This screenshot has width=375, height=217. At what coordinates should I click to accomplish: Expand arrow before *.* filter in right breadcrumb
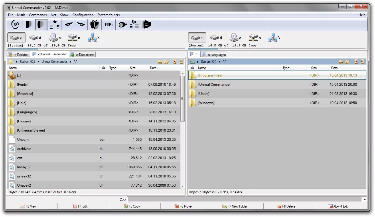tap(220, 62)
